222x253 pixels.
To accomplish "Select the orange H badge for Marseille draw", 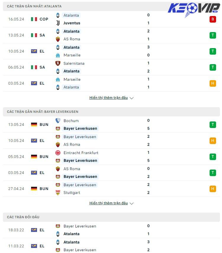I will [213, 83].
